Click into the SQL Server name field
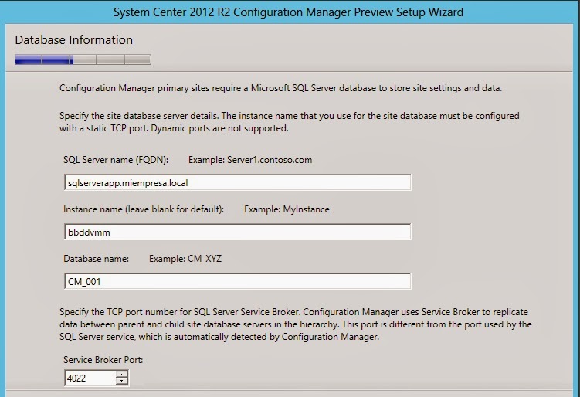The image size is (580, 397). point(237,182)
